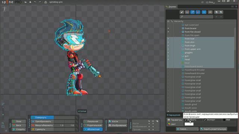Viewport: 239px width, 134px height.
Task: Click the tag column icon in Options panel
Action: [x=157, y=121]
